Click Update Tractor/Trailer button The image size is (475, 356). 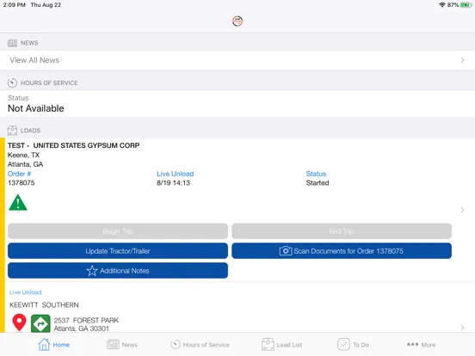tap(118, 251)
